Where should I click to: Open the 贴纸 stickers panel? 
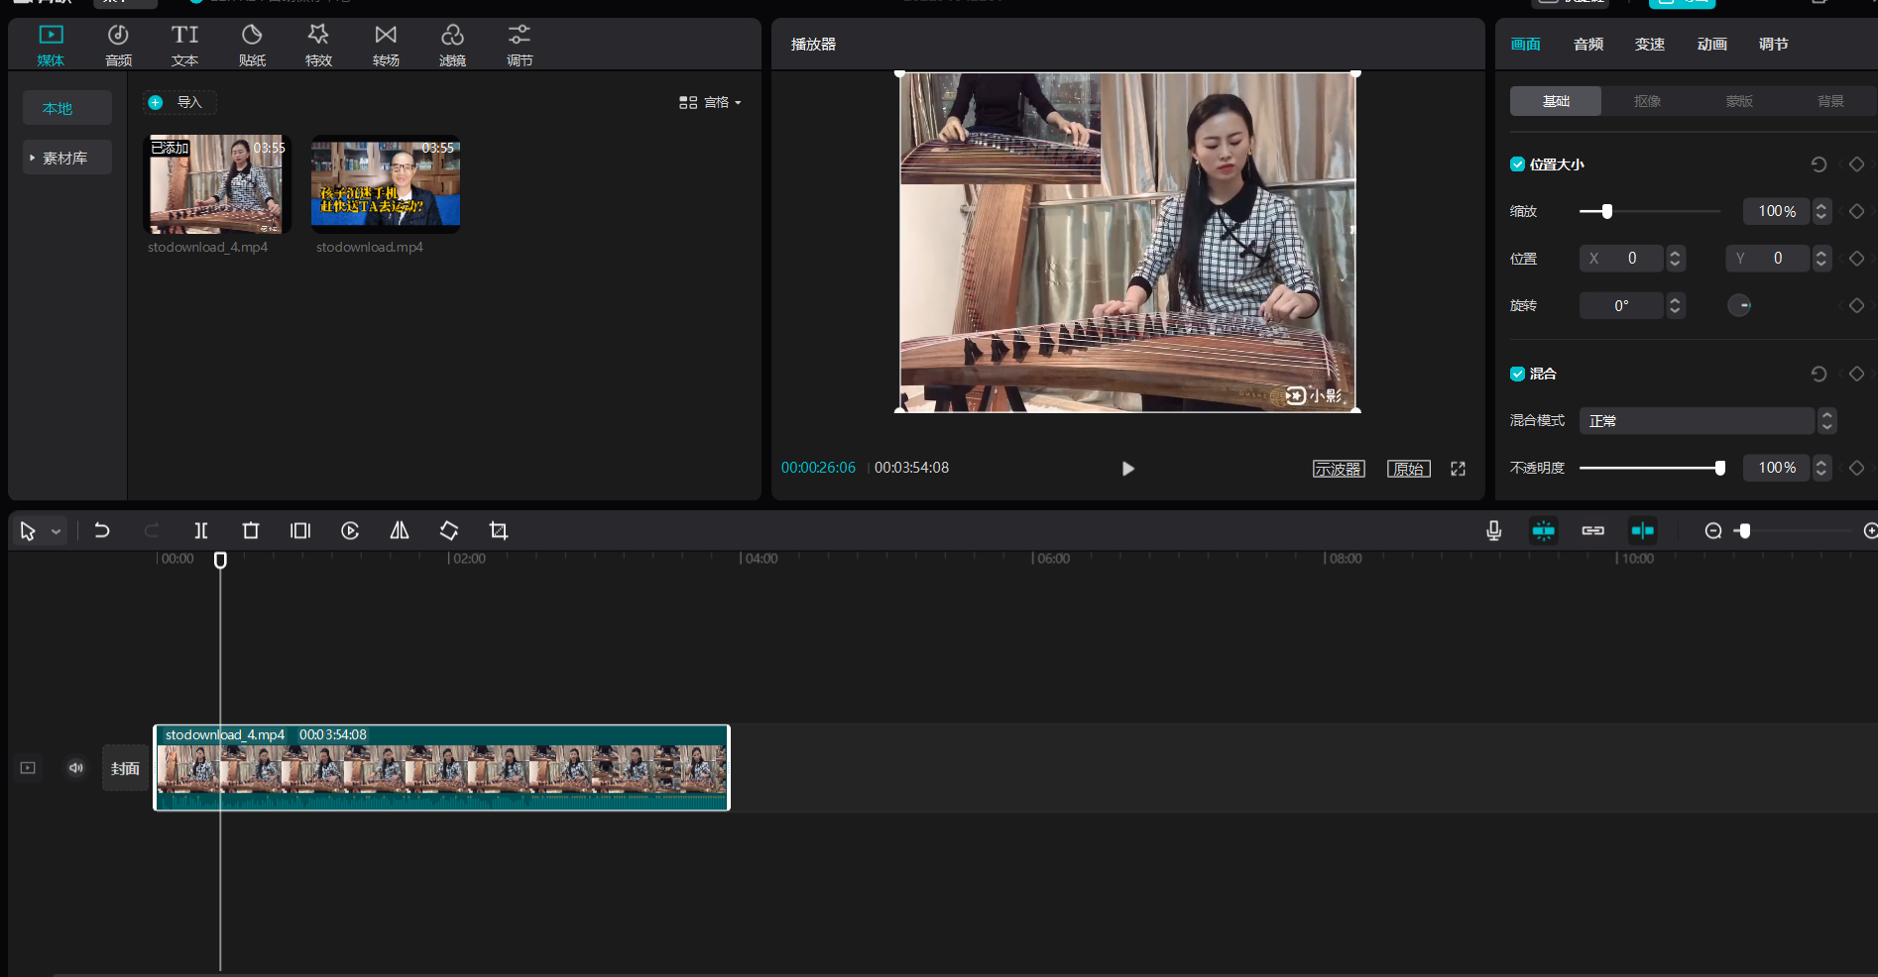point(252,46)
